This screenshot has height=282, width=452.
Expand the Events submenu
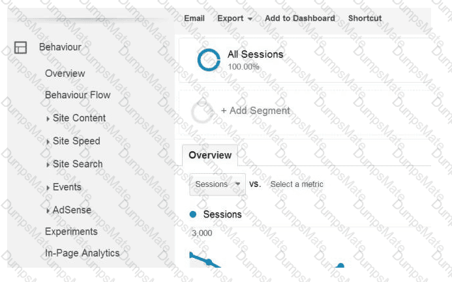[64, 187]
